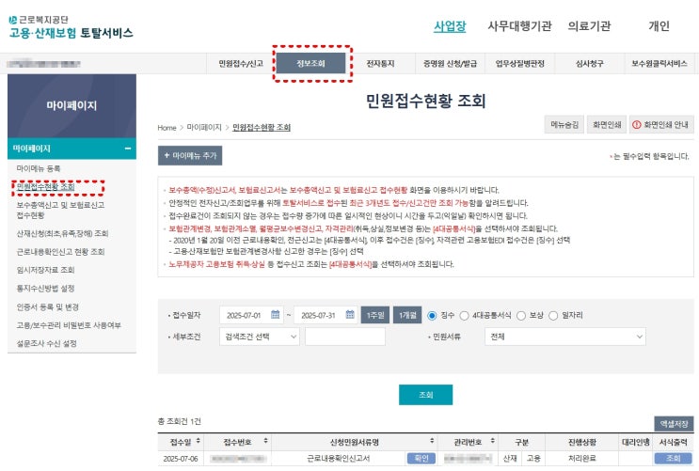Click the teal 조회 search button
The width and height of the screenshot is (699, 471).
pyautogui.click(x=426, y=395)
